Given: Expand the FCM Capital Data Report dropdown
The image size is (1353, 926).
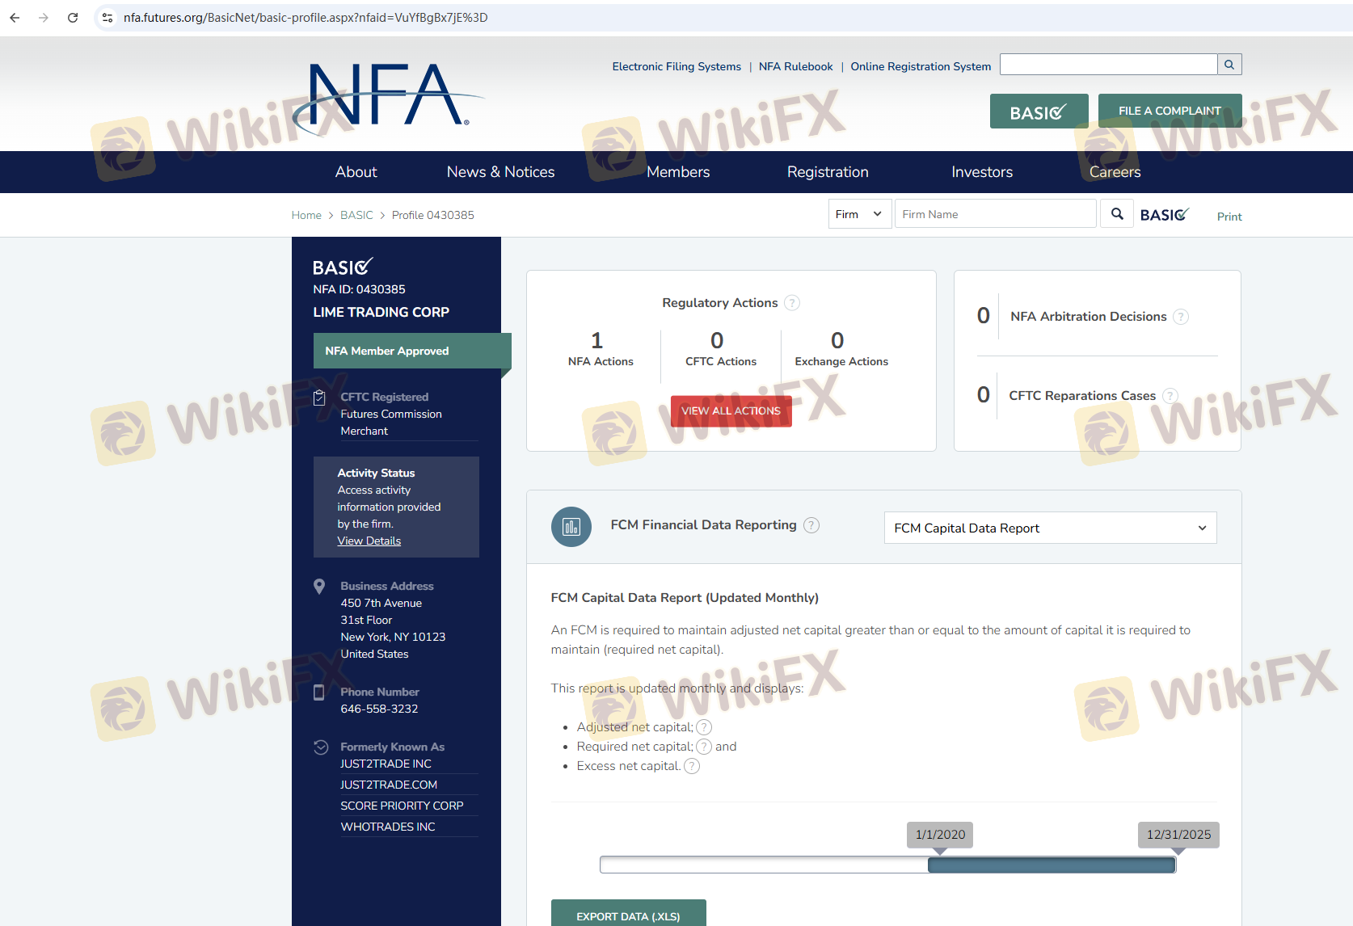Looking at the screenshot, I should click(x=1050, y=528).
